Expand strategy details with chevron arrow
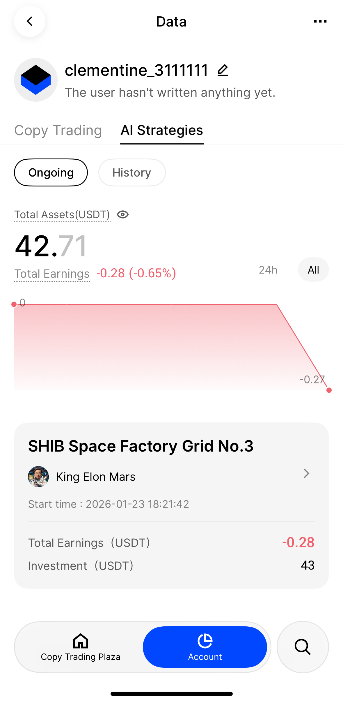The width and height of the screenshot is (343, 703). 306,473
